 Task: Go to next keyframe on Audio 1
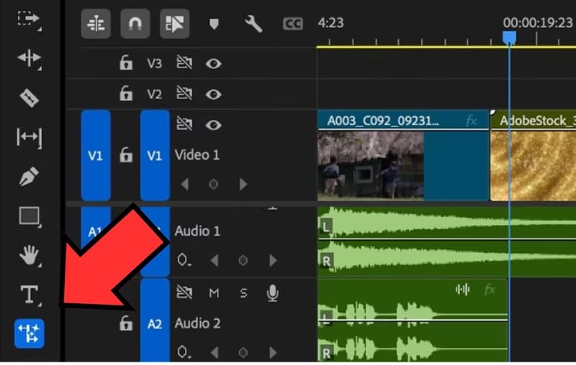[273, 260]
